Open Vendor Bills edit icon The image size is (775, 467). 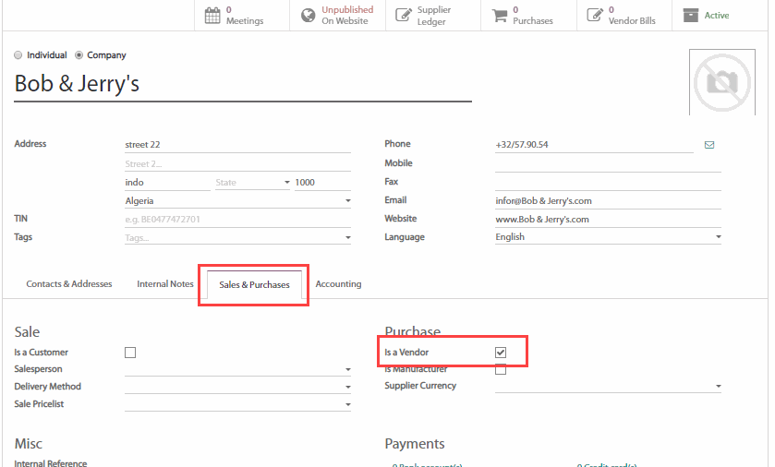click(x=595, y=15)
